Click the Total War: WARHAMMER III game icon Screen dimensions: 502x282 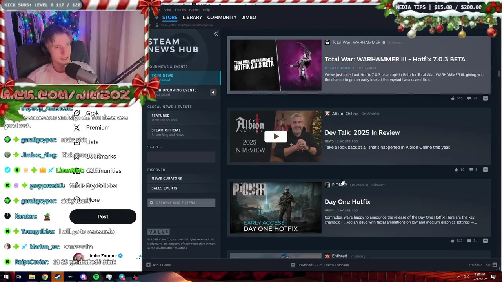(327, 42)
